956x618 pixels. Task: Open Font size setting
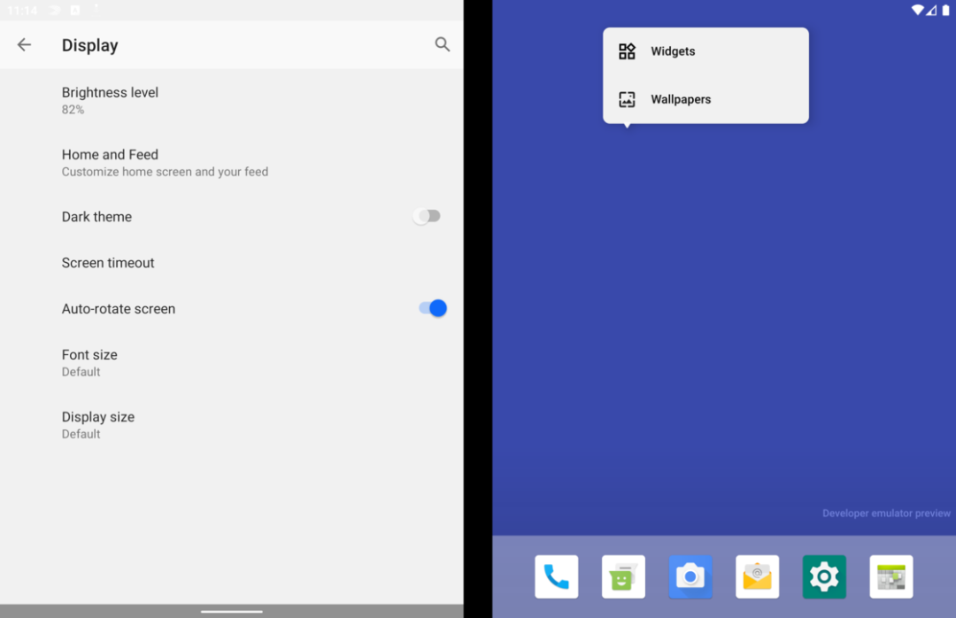tap(232, 362)
